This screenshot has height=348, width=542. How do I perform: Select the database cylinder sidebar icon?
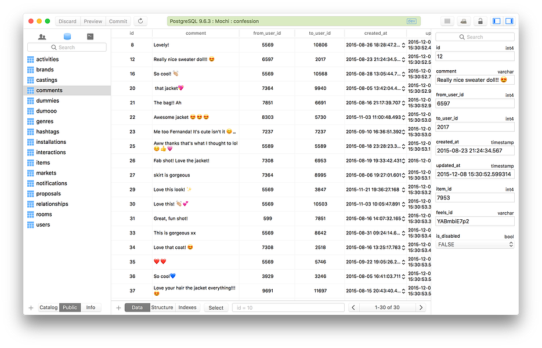tap(67, 37)
